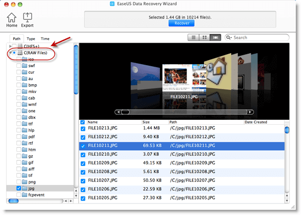Image resolution: width=301 pixels, height=215 pixels.
Task: Select the hlp folder in tree
Action: (x=31, y=130)
